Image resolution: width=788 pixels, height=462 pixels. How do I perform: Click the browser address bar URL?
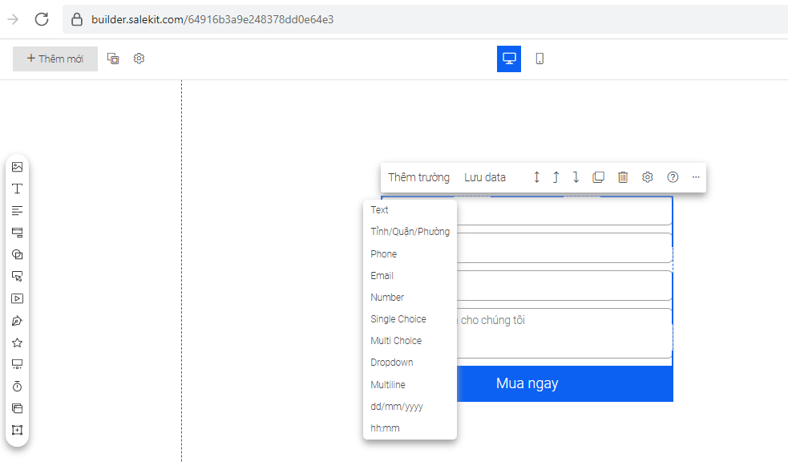212,19
